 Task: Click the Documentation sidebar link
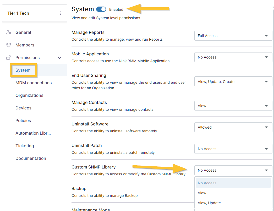(31, 159)
